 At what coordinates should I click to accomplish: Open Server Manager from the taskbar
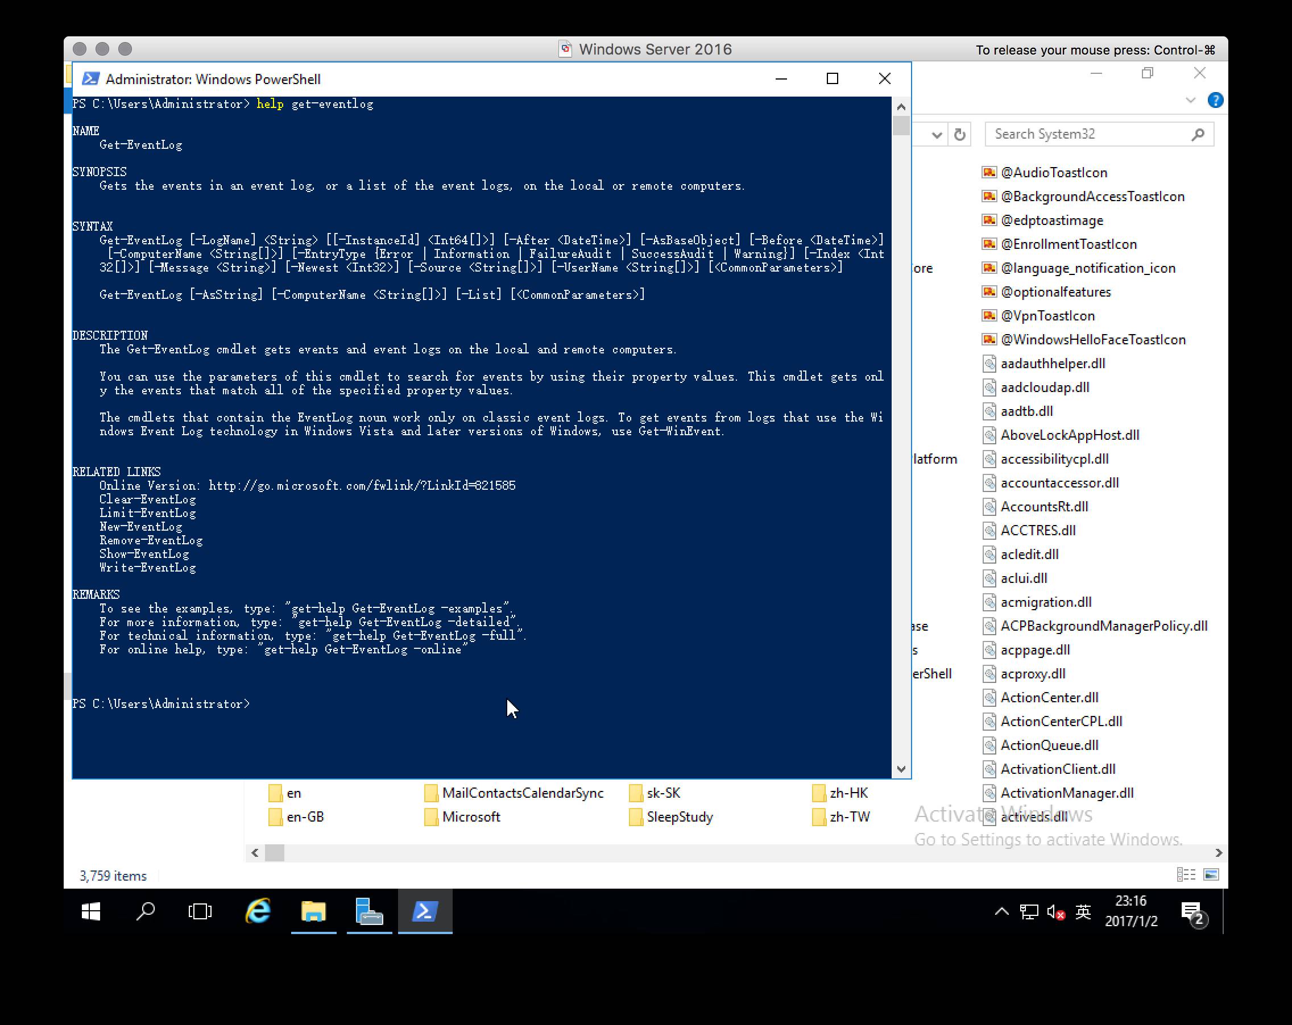coord(369,912)
